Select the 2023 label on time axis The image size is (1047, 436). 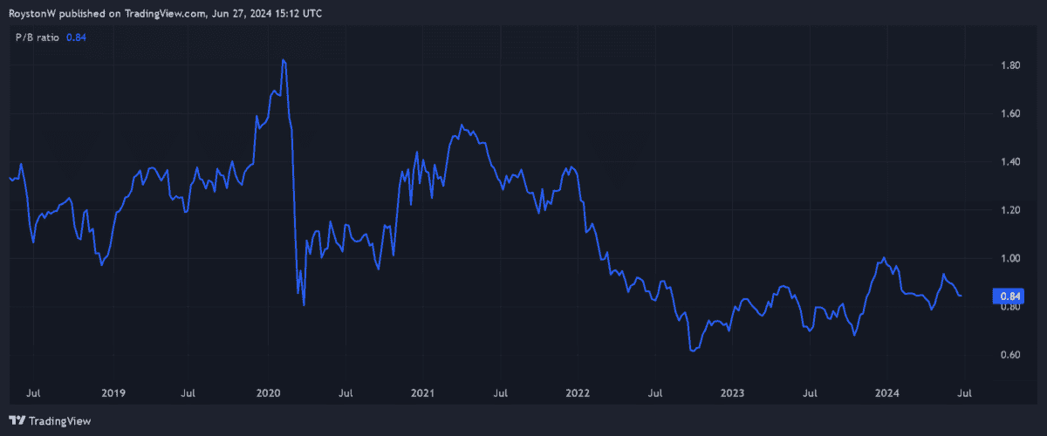click(733, 394)
